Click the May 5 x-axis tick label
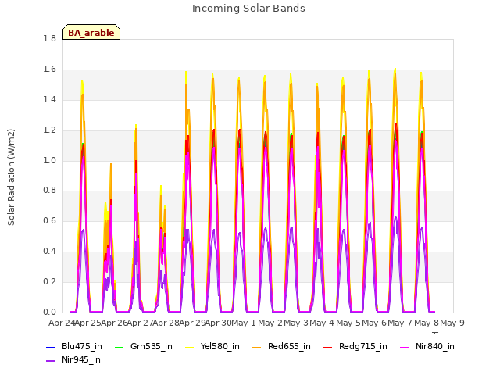 click(x=348, y=323)
